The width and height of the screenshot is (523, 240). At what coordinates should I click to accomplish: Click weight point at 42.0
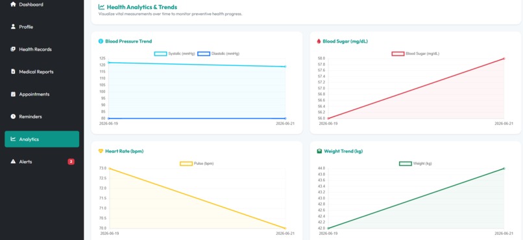tap(328, 228)
